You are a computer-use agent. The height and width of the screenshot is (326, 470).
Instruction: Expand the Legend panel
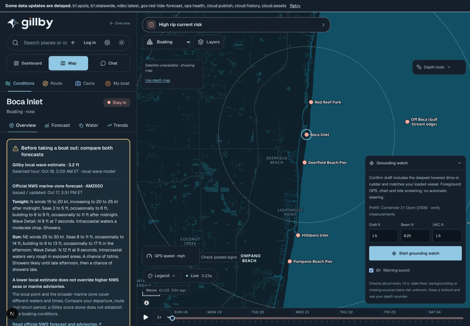[162, 276]
